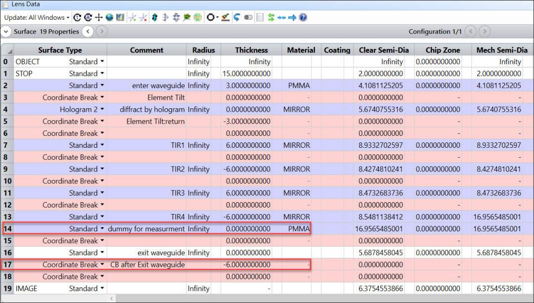Screen dimensions: 534x303
Task: Click the red delete-surface scissors icon
Action: pos(143,17)
